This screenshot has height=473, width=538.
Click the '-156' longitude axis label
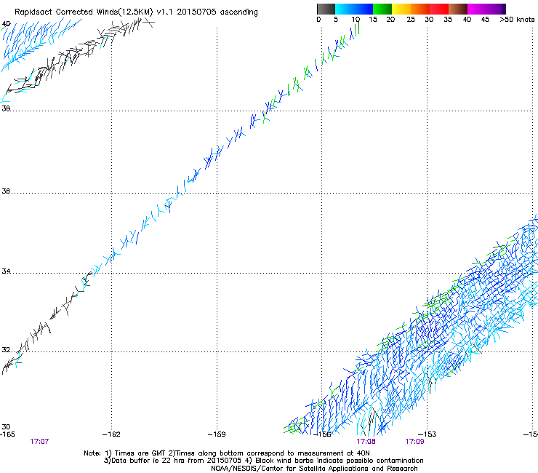pos(323,434)
